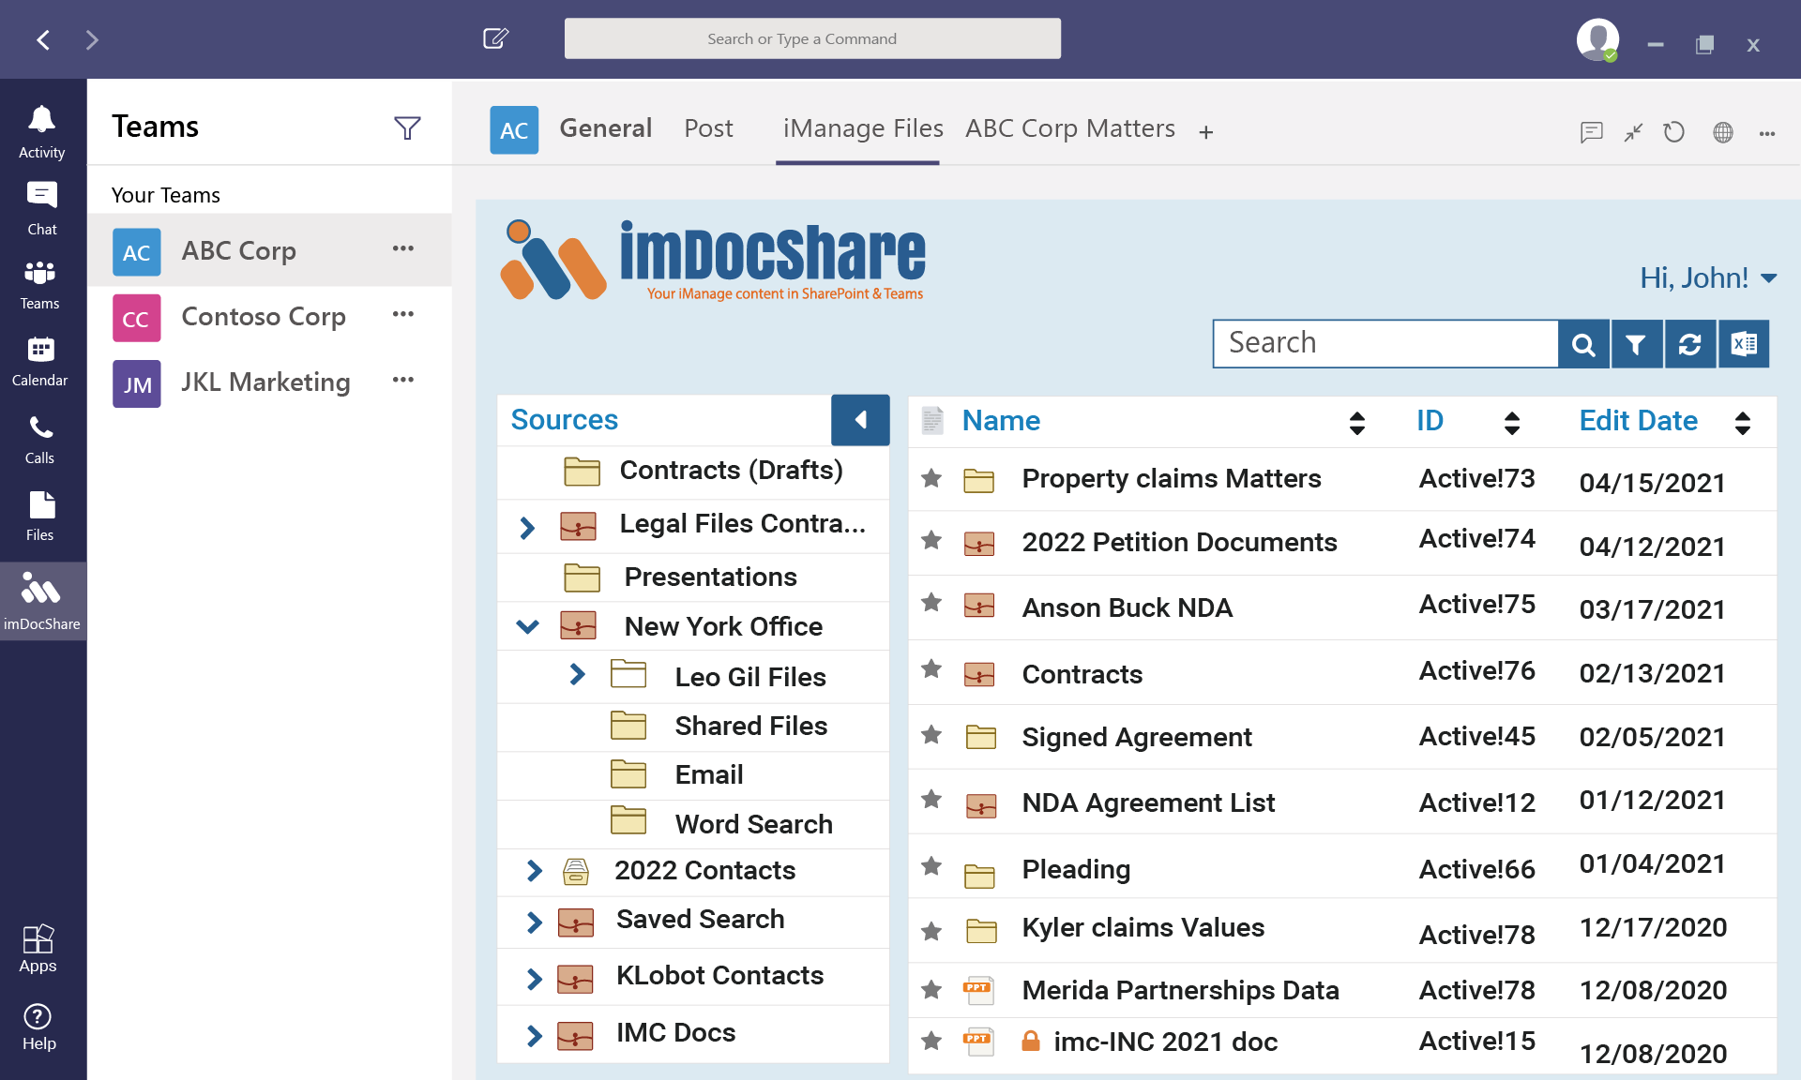Image resolution: width=1801 pixels, height=1080 pixels.
Task: Toggle star for Anson Buck NDA
Action: tap(931, 603)
